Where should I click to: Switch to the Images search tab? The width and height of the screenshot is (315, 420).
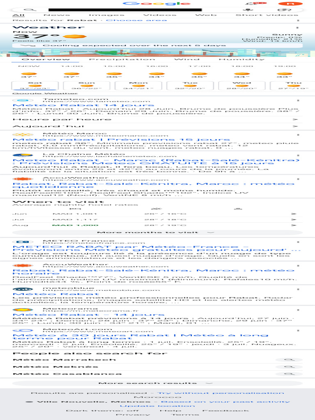click(x=107, y=15)
